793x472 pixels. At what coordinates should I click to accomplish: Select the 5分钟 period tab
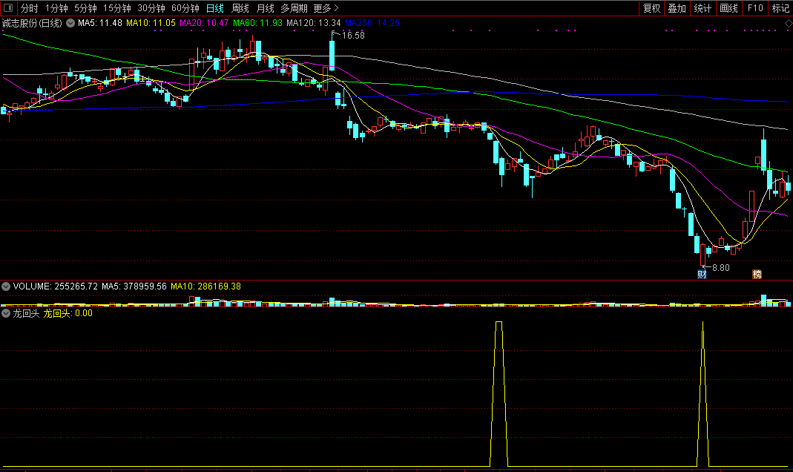pyautogui.click(x=85, y=8)
